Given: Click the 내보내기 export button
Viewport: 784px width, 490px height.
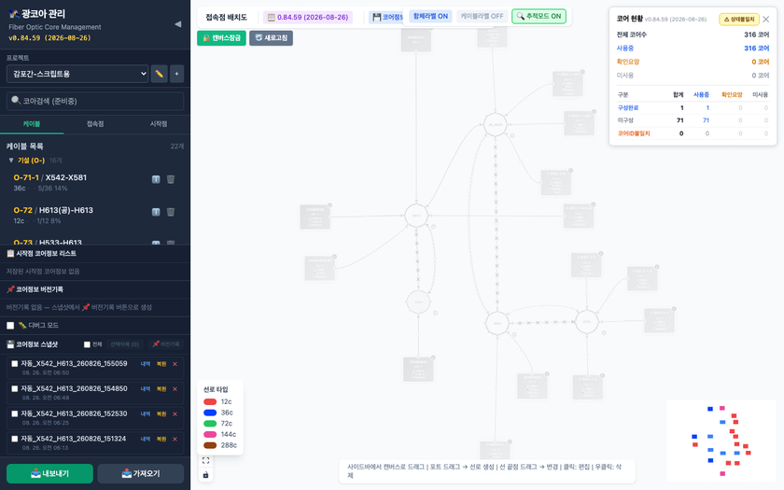Looking at the screenshot, I should click(x=49, y=473).
